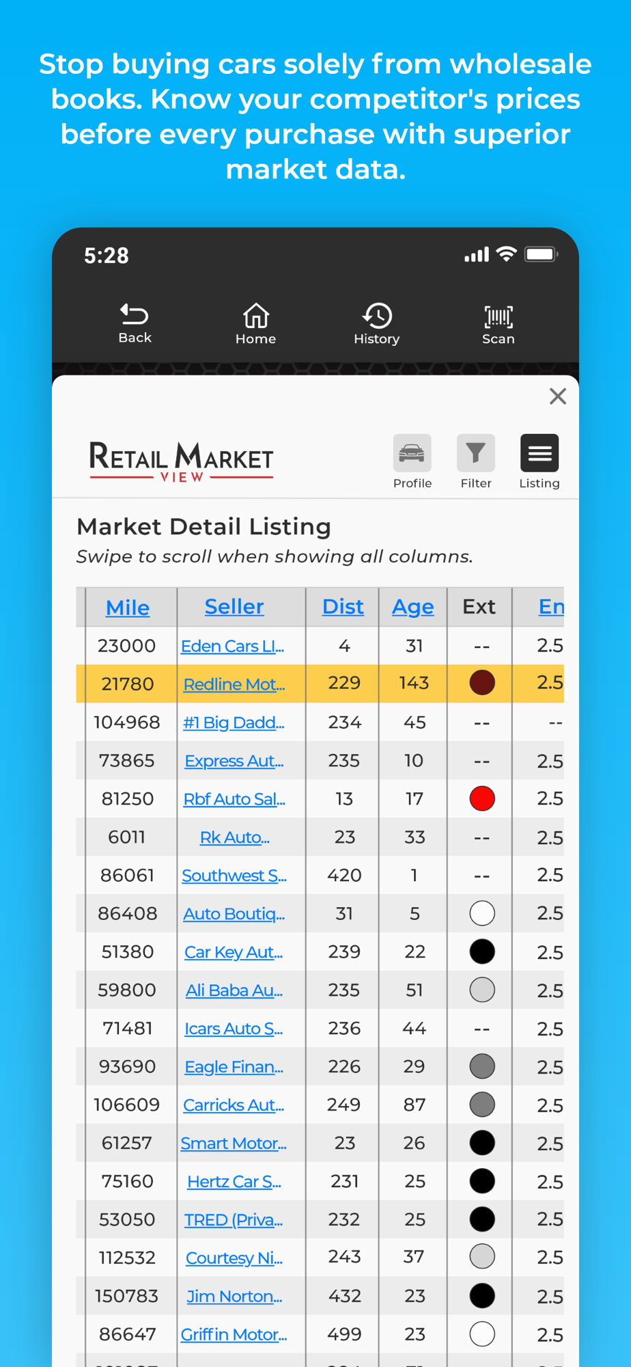Open the Eden Cars seller link
Viewport: 631px width, 1367px height.
pos(233,646)
